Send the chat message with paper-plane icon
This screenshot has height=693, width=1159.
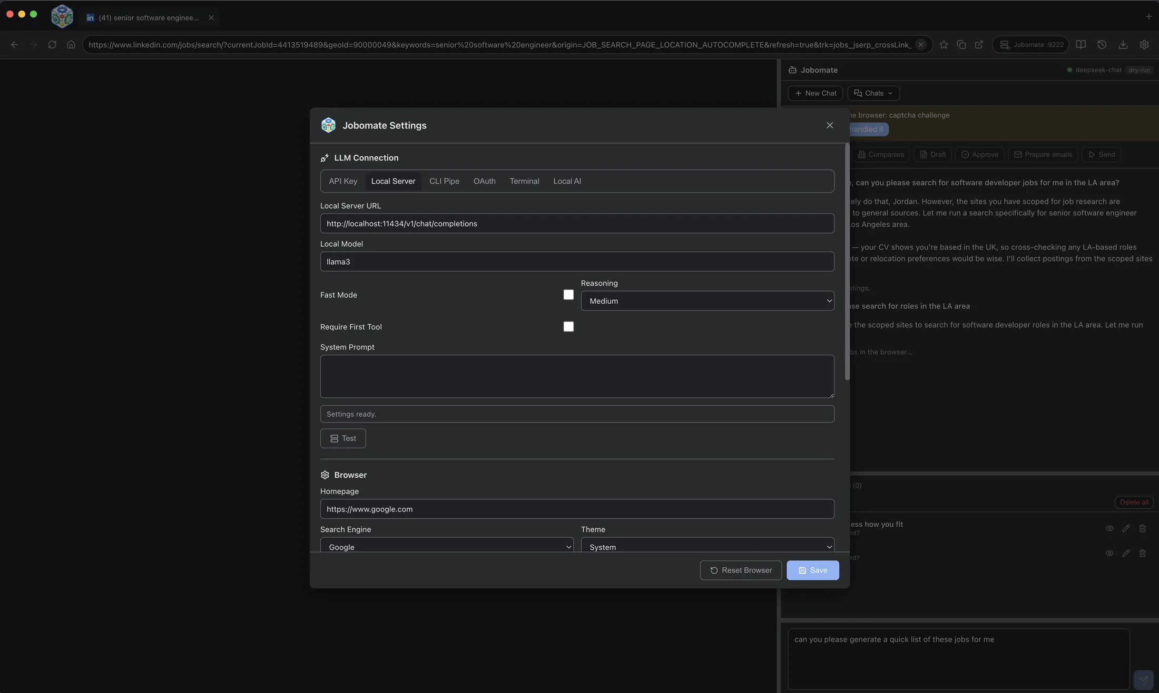[1143, 680]
